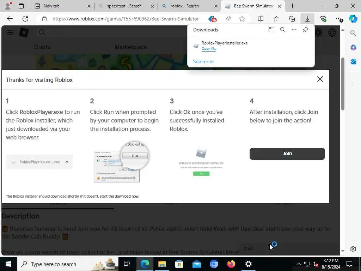Activate the Read aloud icon
The height and width of the screenshot is (271, 361).
coord(228,19)
